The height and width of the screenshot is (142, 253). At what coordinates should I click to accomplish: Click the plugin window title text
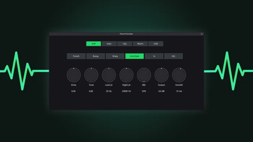[126, 34]
